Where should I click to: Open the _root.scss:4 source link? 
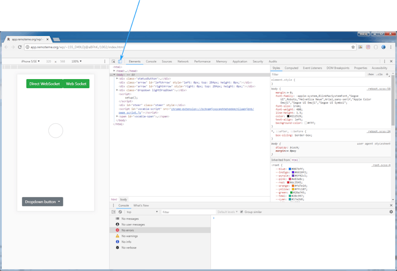point(381,165)
